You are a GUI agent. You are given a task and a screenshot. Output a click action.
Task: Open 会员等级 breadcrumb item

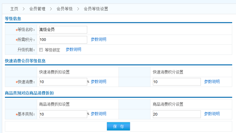(x=65, y=9)
